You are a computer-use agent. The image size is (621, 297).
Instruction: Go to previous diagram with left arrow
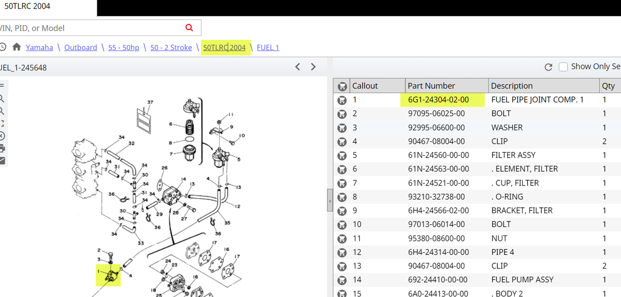point(298,67)
